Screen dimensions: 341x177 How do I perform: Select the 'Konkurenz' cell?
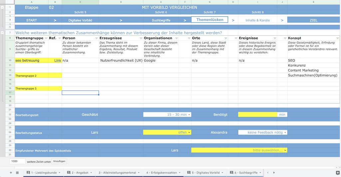(313, 65)
